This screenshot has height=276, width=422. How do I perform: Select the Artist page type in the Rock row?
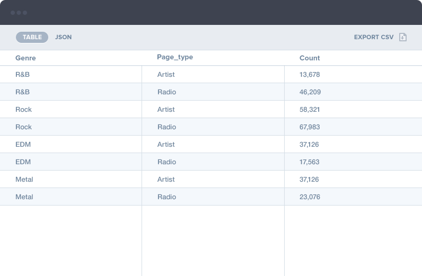pos(166,110)
